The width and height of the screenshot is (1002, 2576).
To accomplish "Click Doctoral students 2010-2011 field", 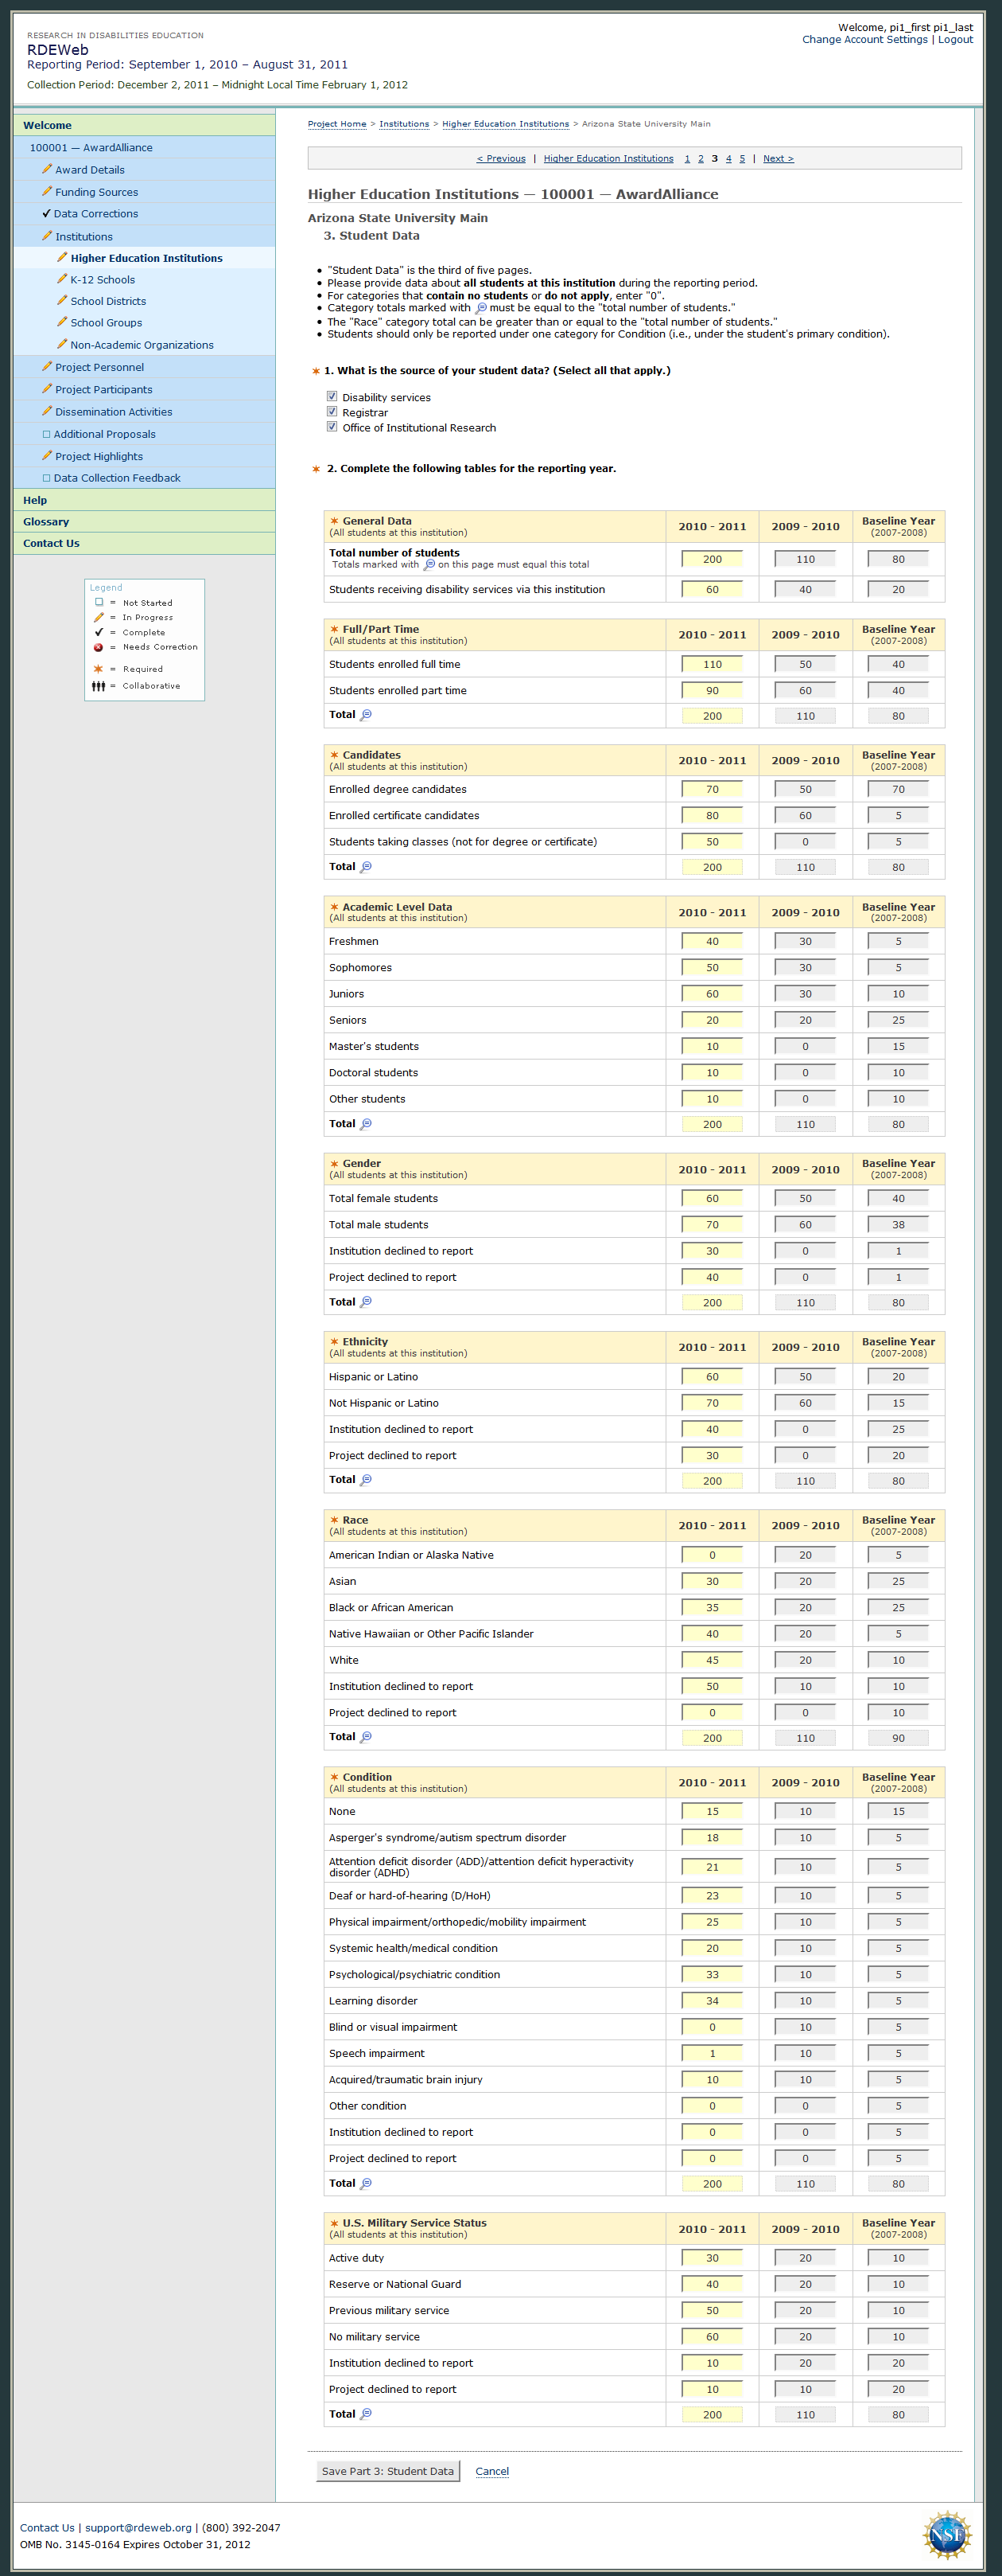I will click(713, 1072).
